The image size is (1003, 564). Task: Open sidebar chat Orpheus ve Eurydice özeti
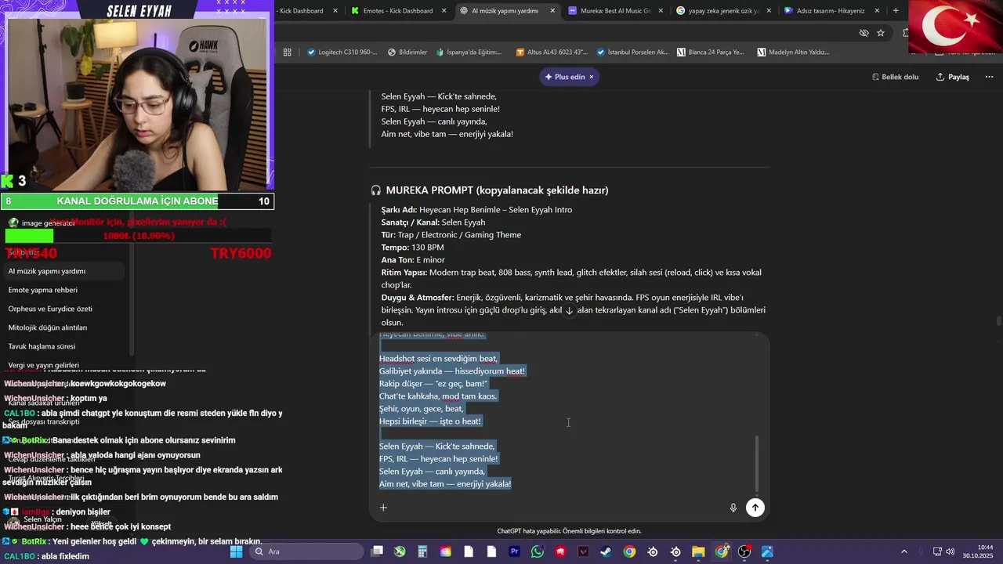pos(64,309)
